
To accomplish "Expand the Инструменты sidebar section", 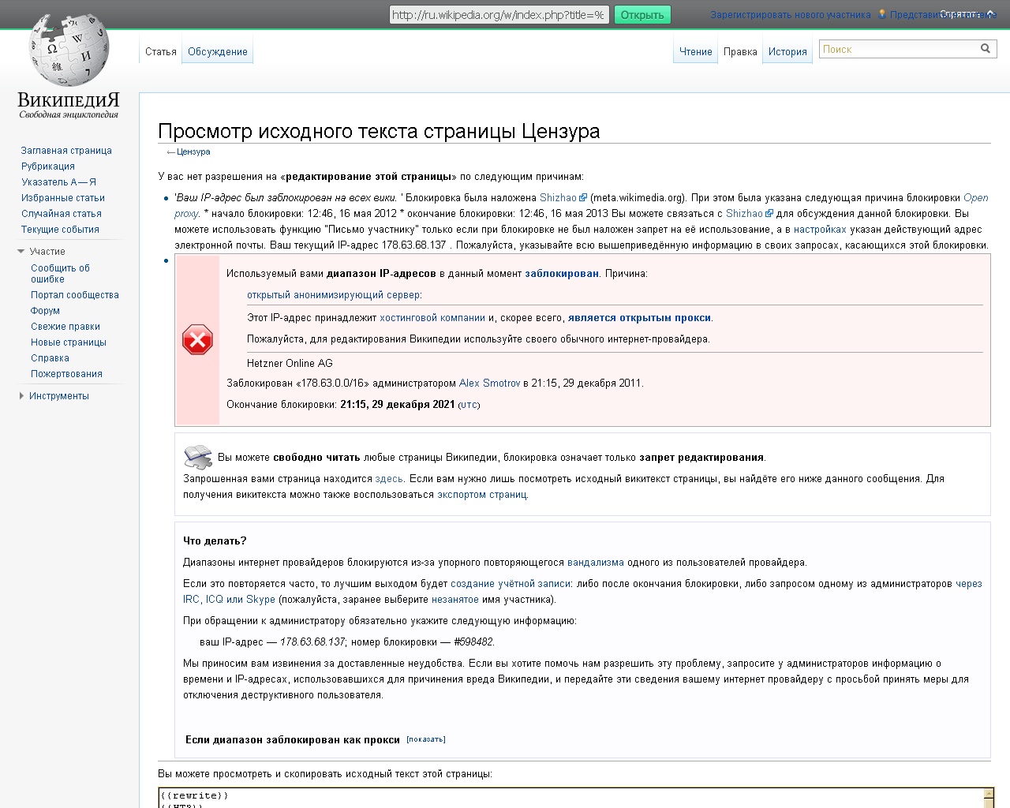I will [x=21, y=396].
